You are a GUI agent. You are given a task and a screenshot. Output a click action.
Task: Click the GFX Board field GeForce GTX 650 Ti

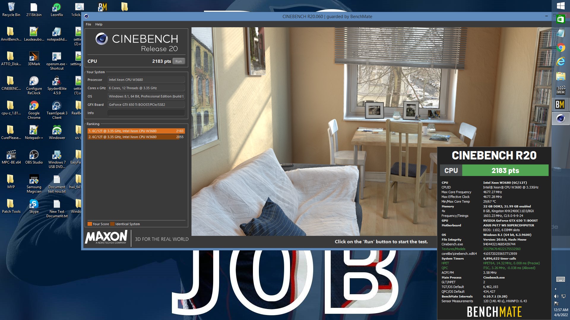tap(146, 105)
